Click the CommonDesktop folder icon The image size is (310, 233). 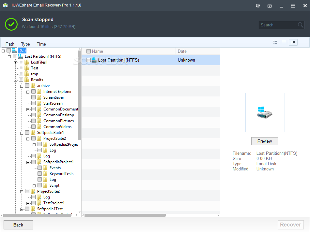tap(39, 115)
